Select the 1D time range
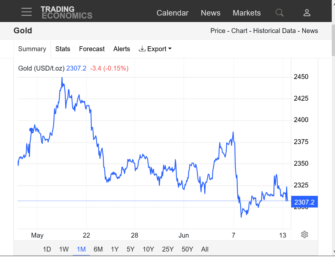335x258 pixels. pos(47,249)
